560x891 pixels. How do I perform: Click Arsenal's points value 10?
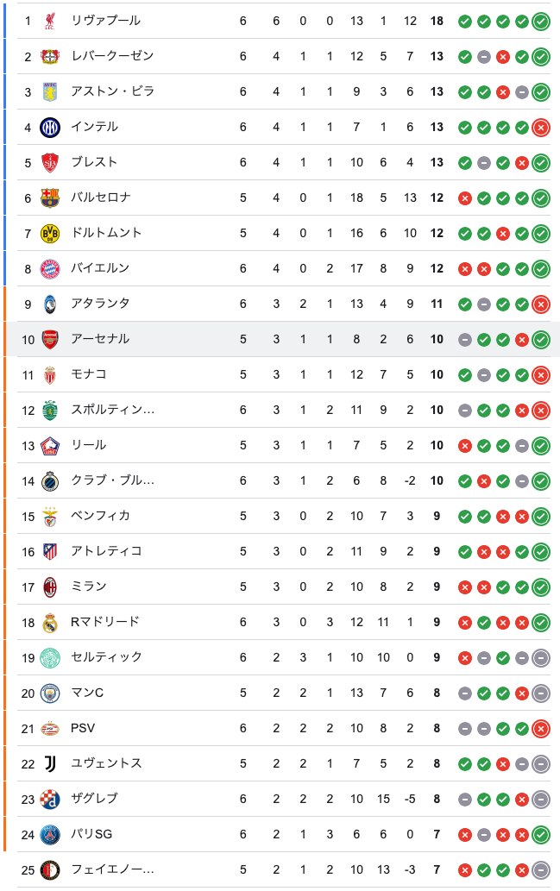pos(437,339)
